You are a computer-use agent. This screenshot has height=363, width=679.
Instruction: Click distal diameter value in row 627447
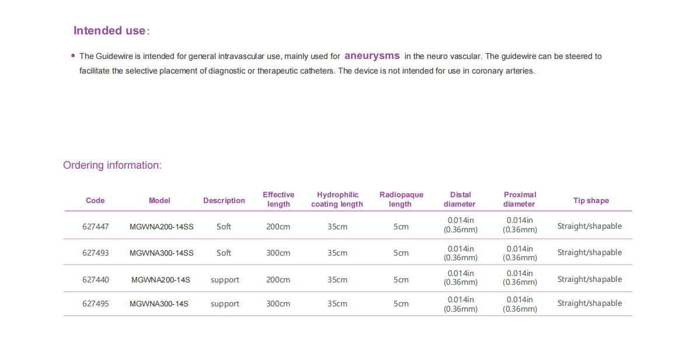tap(460, 225)
